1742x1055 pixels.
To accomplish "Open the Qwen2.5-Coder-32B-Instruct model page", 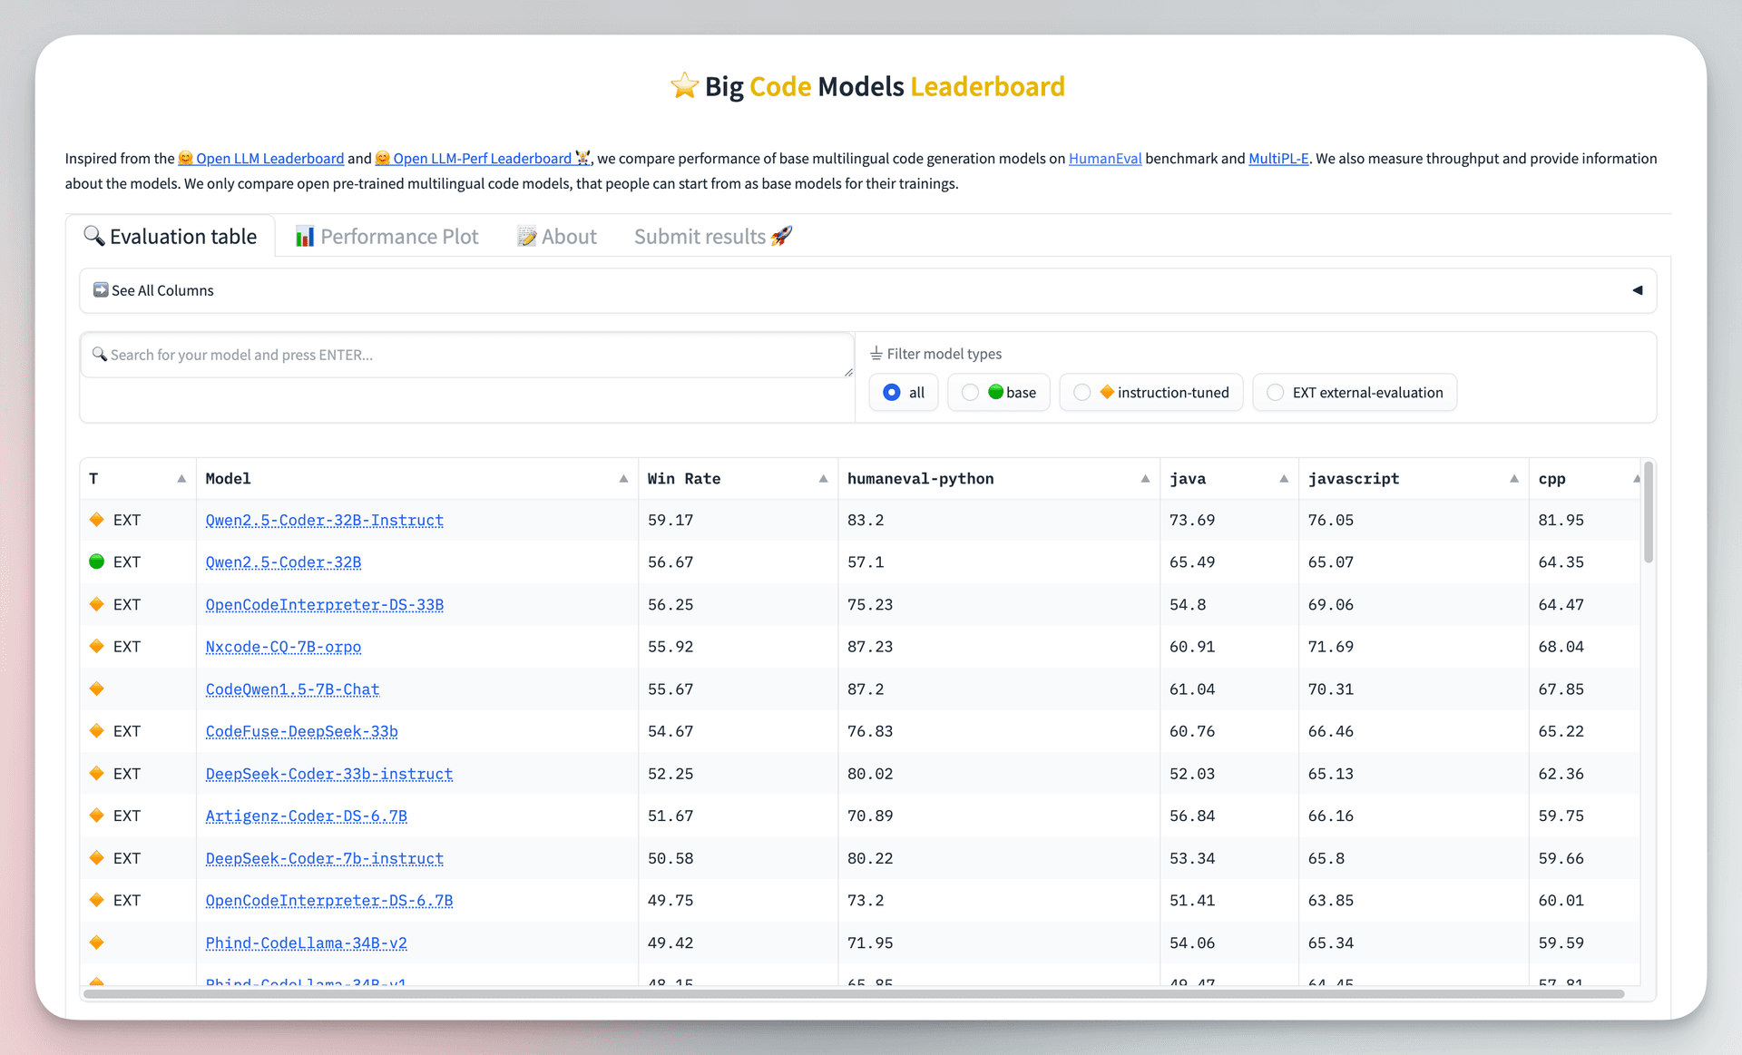I will point(324,520).
